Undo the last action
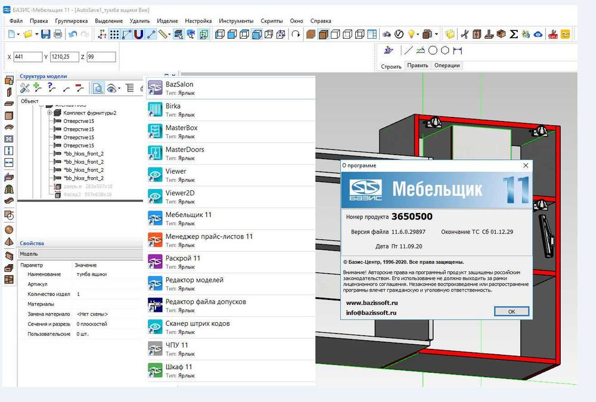This screenshot has width=596, height=402. tap(73, 34)
